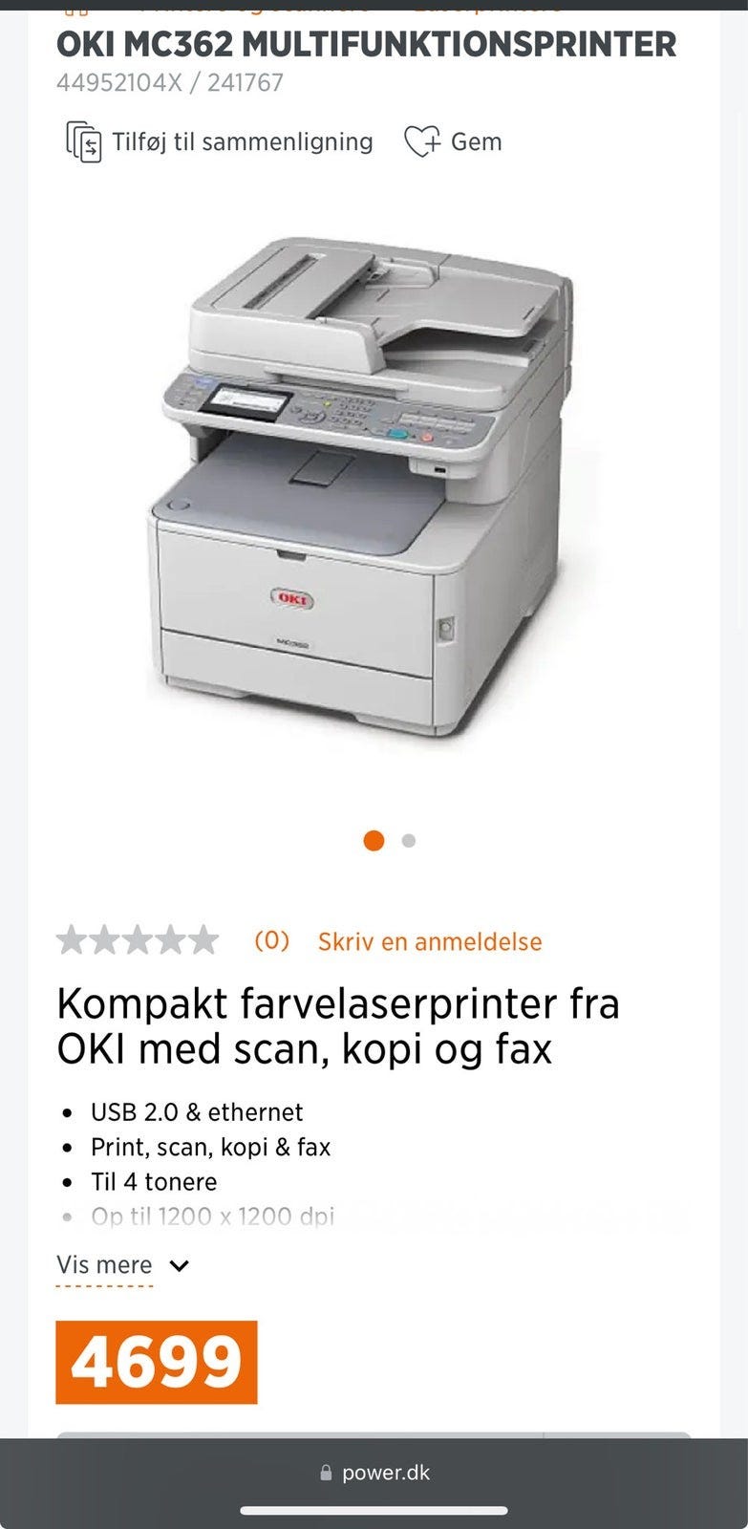Show the first product image via orange dot
This screenshot has width=748, height=1529.
(374, 840)
